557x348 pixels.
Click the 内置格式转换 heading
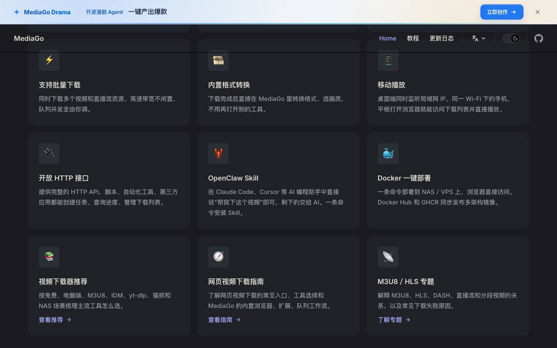(229, 85)
